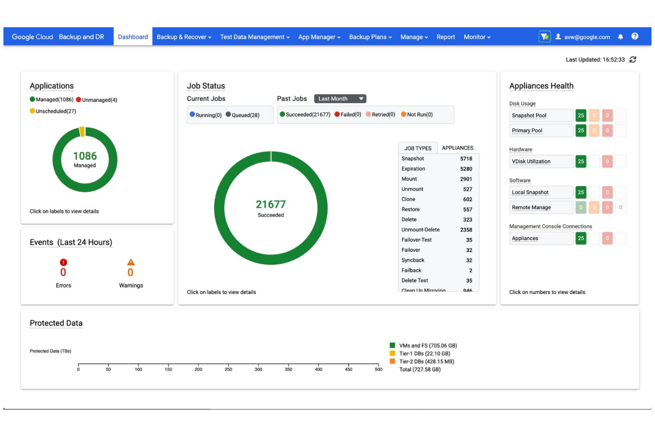Toggle the Succeeded legend in Past Jobs
This screenshot has height=437, width=655.
(306, 114)
